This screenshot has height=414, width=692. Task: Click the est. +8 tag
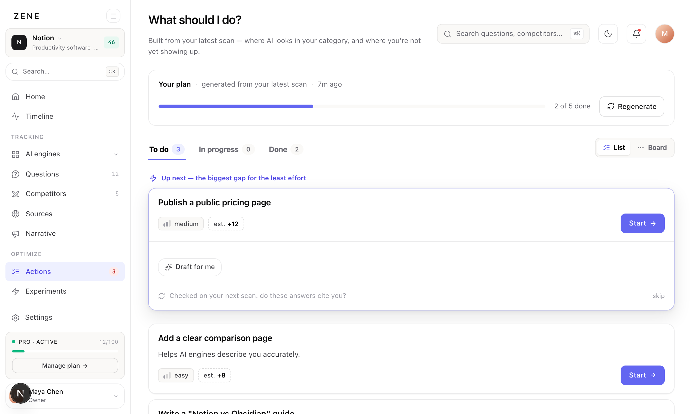pyautogui.click(x=215, y=376)
